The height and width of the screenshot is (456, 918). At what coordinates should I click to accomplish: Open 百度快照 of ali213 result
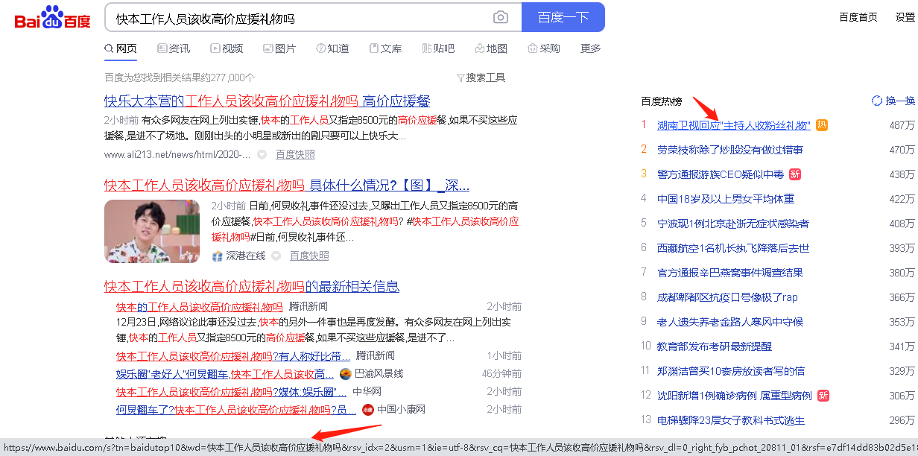pos(295,154)
